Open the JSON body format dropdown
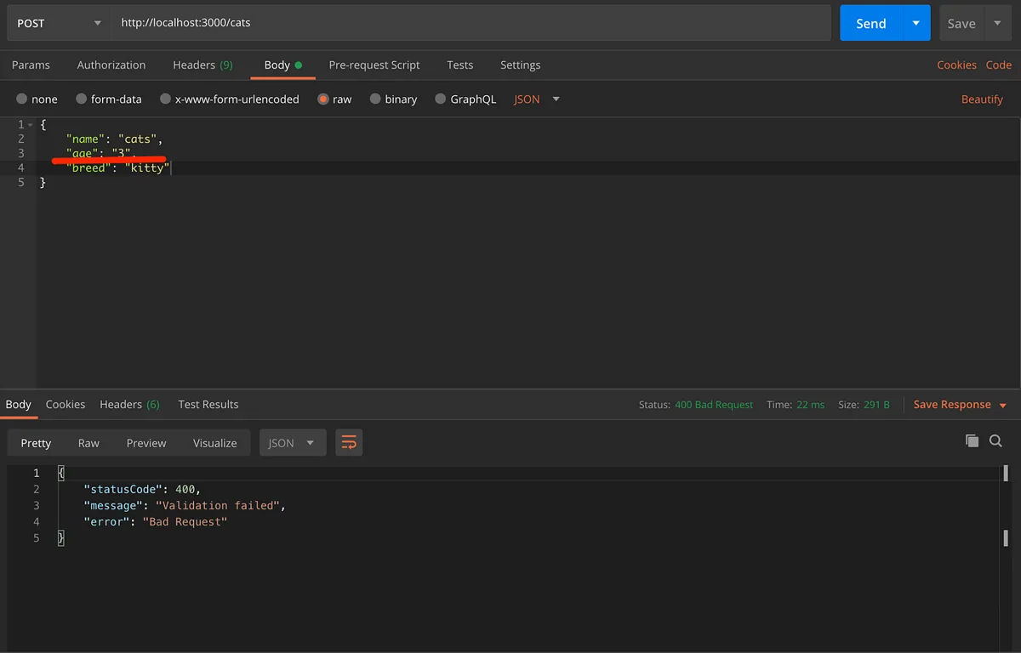 [x=537, y=99]
